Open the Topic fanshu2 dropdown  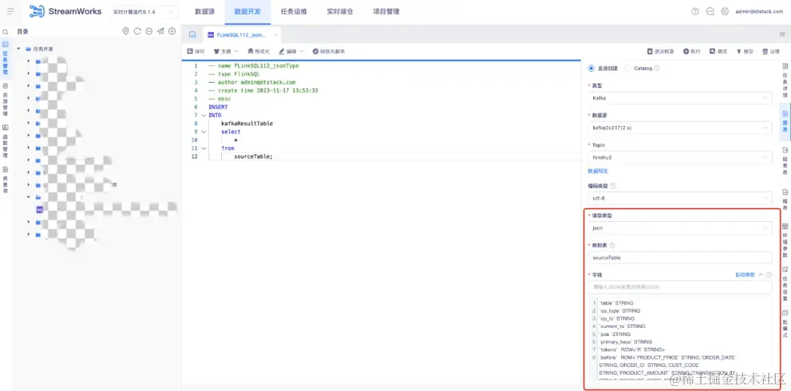(x=680, y=157)
